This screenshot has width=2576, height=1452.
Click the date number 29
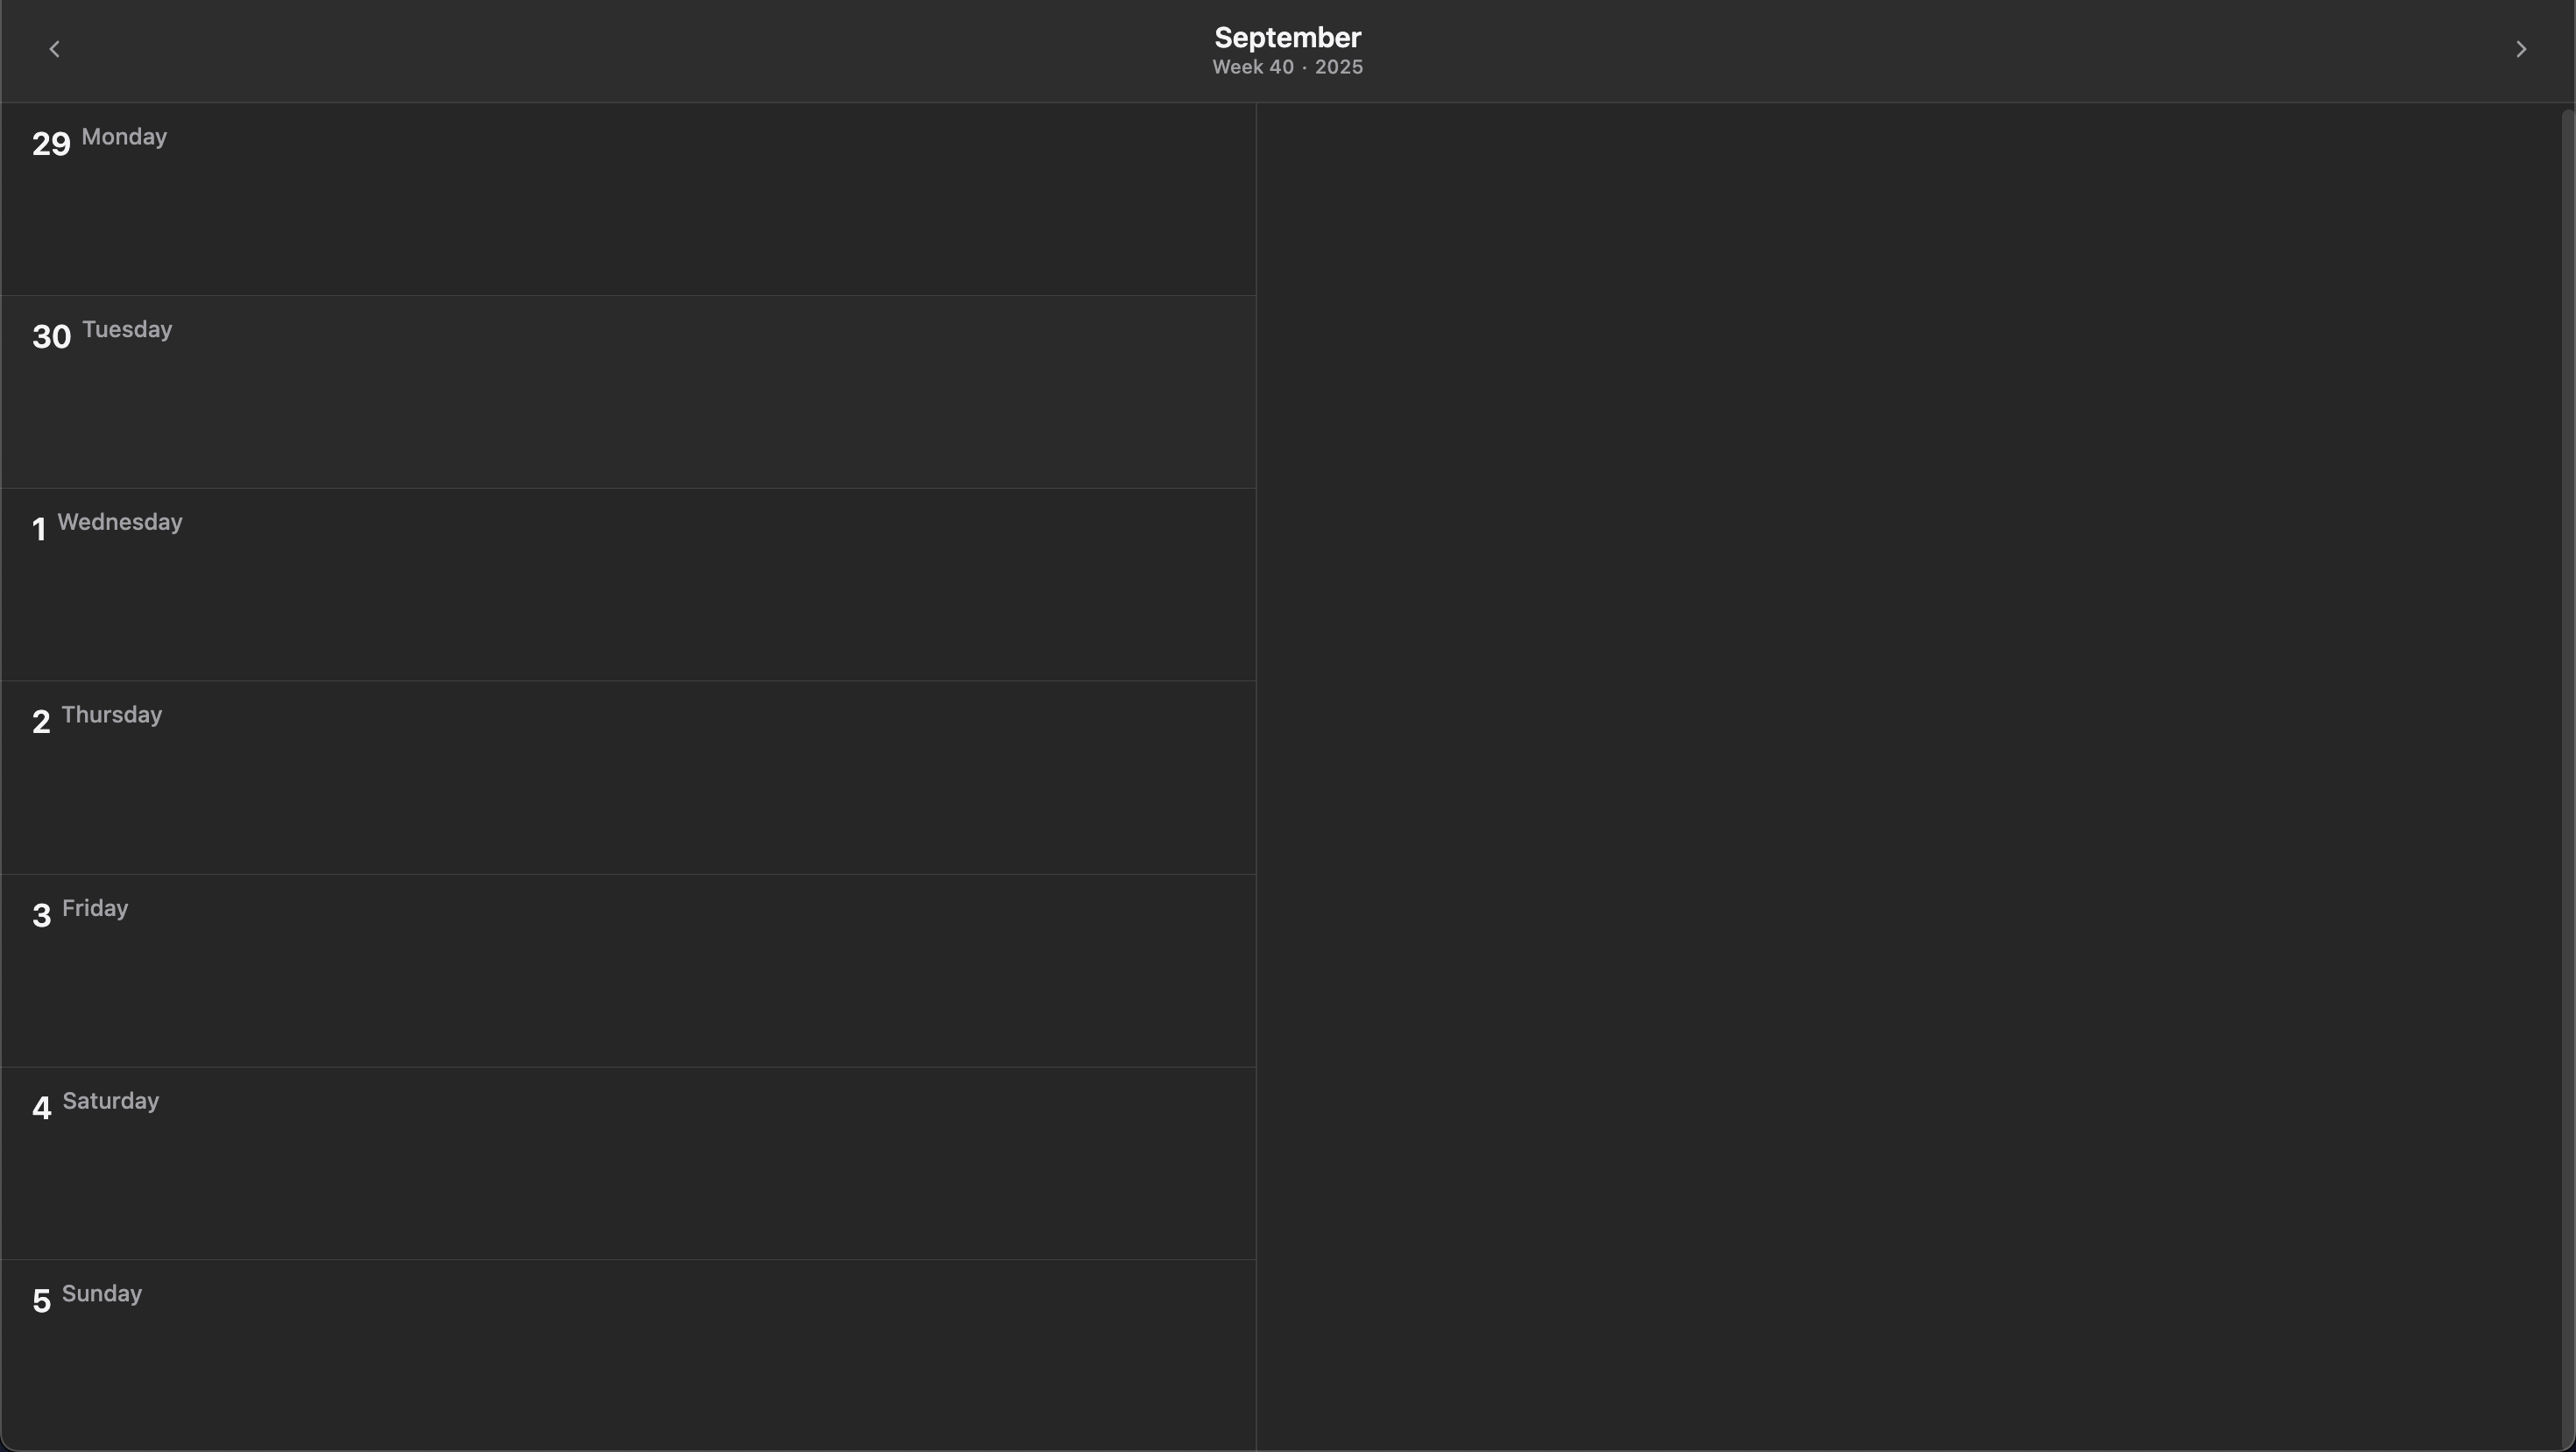click(x=51, y=144)
